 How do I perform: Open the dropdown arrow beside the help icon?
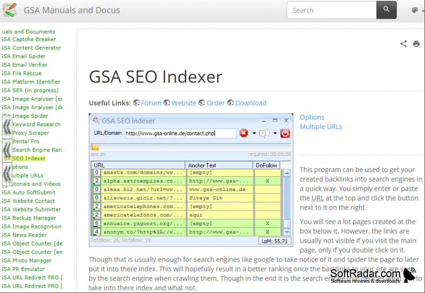click(x=275, y=133)
